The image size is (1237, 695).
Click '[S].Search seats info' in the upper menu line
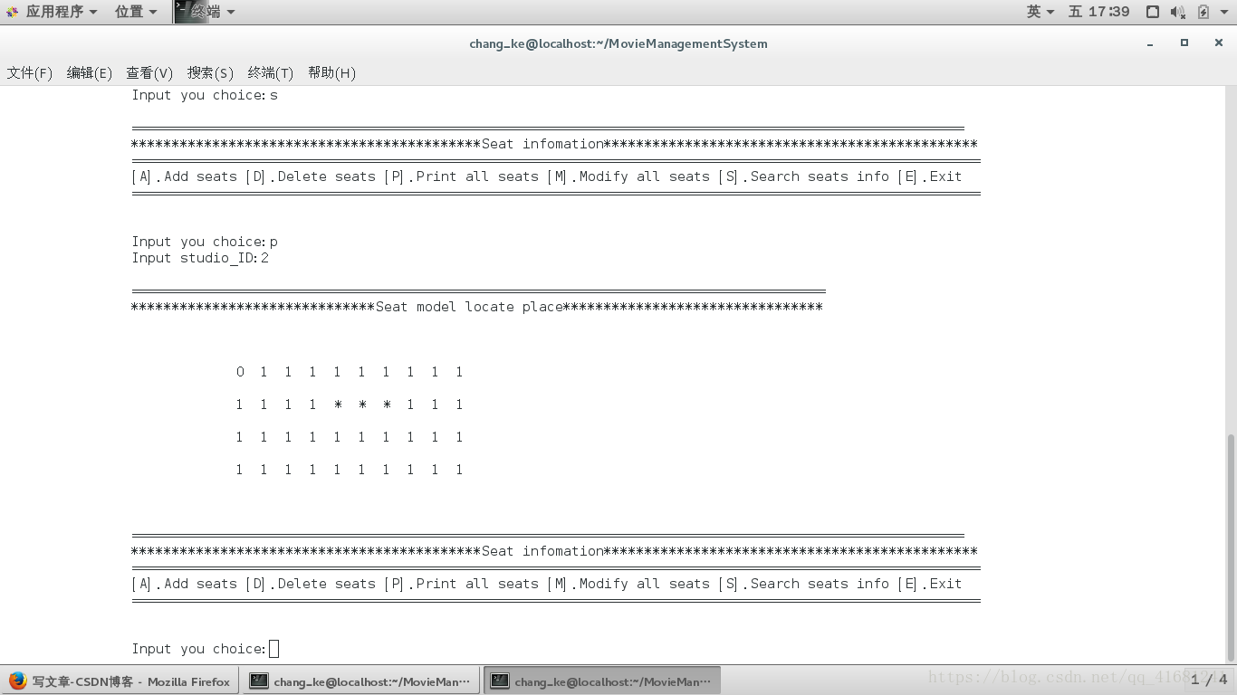point(804,176)
